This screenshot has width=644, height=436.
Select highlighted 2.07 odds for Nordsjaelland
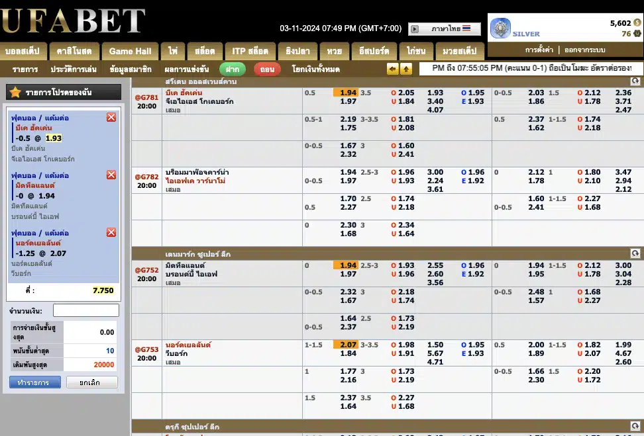(348, 345)
